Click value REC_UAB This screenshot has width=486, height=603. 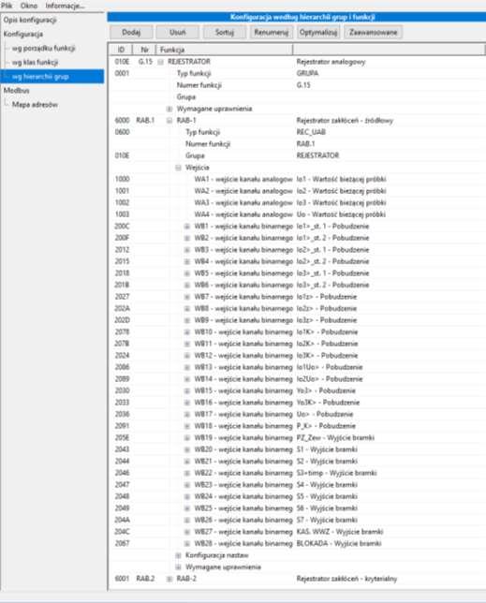pos(311,132)
